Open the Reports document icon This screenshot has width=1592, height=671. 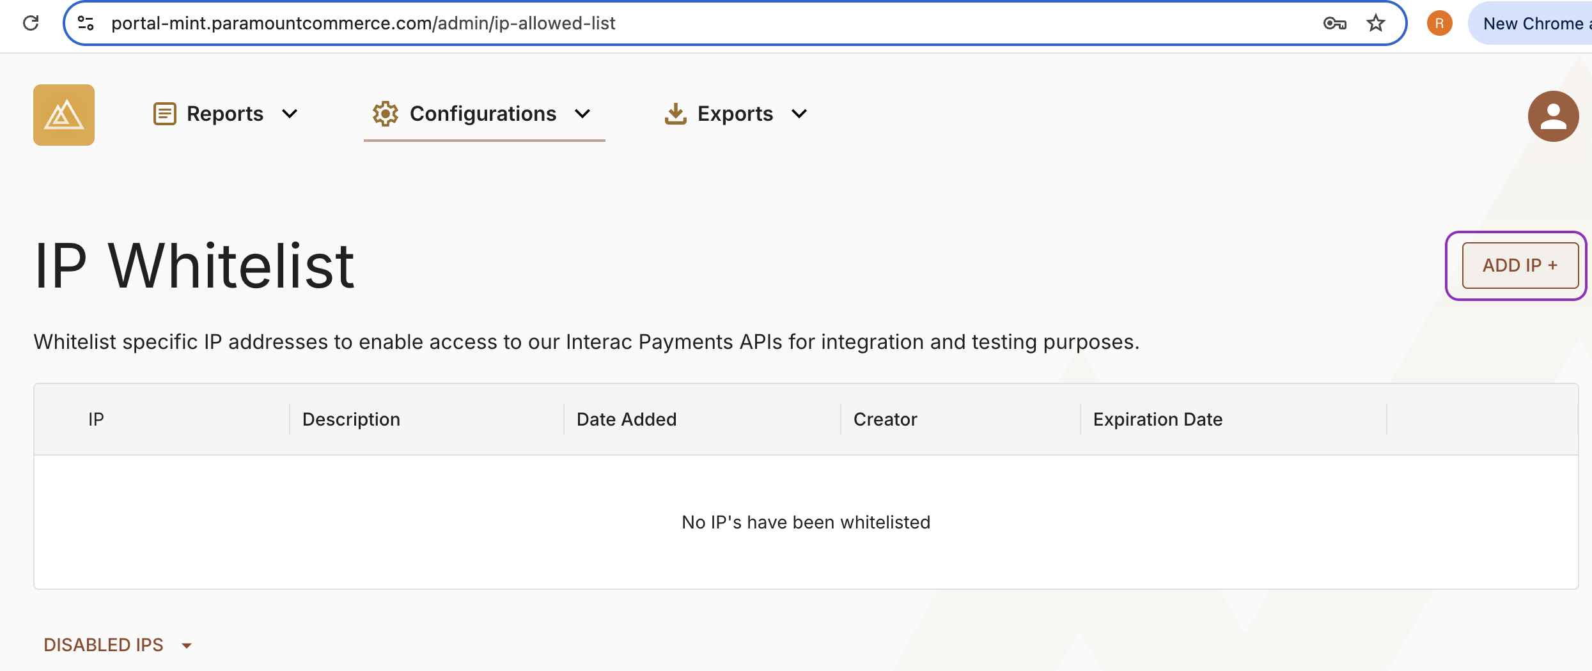point(165,113)
